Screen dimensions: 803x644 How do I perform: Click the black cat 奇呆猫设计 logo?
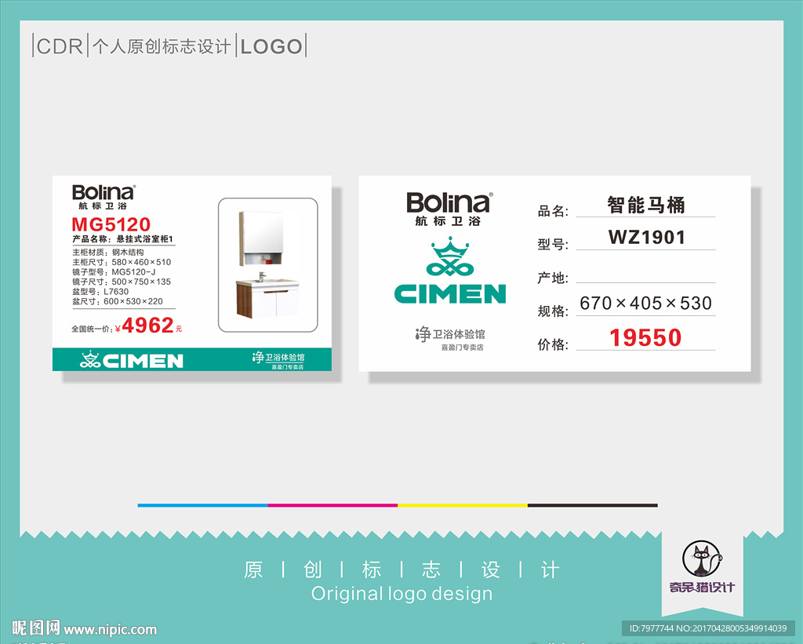[x=702, y=567]
